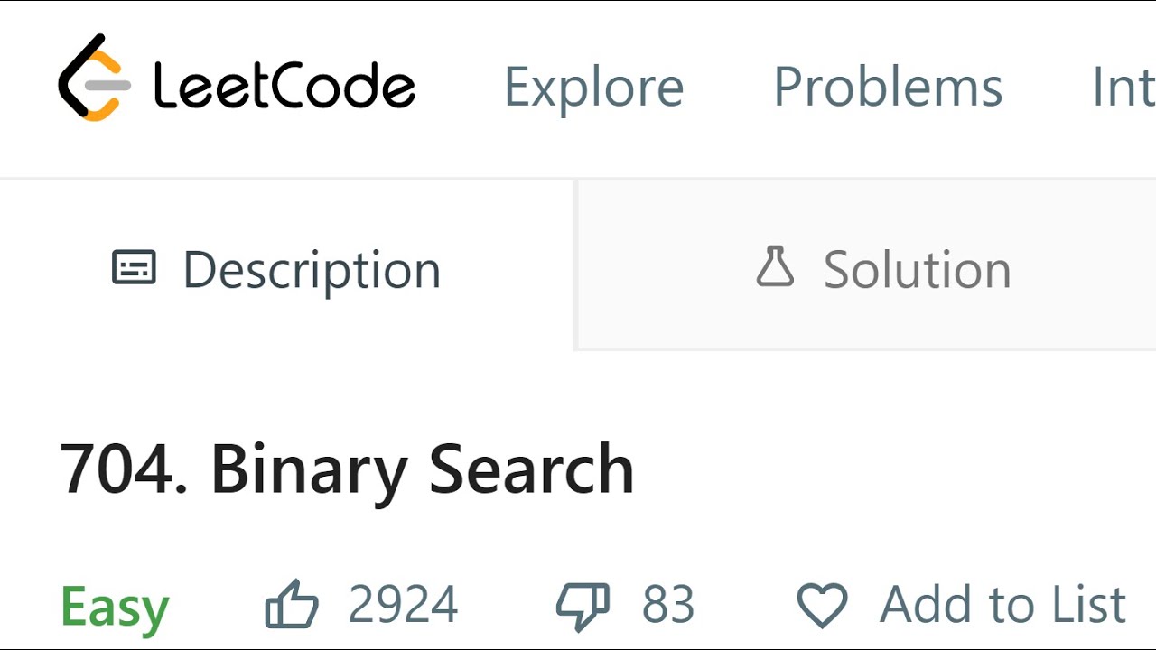Open the Solution tab label
Viewport: 1156px width, 650px height.
[x=917, y=269]
